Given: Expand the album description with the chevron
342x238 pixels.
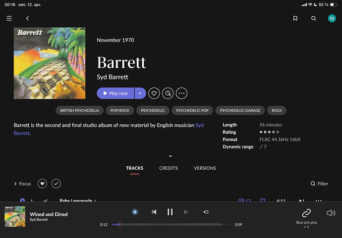Looking at the screenshot, I should (171, 156).
